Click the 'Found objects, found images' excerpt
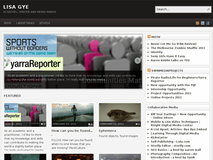 click(x=118, y=136)
